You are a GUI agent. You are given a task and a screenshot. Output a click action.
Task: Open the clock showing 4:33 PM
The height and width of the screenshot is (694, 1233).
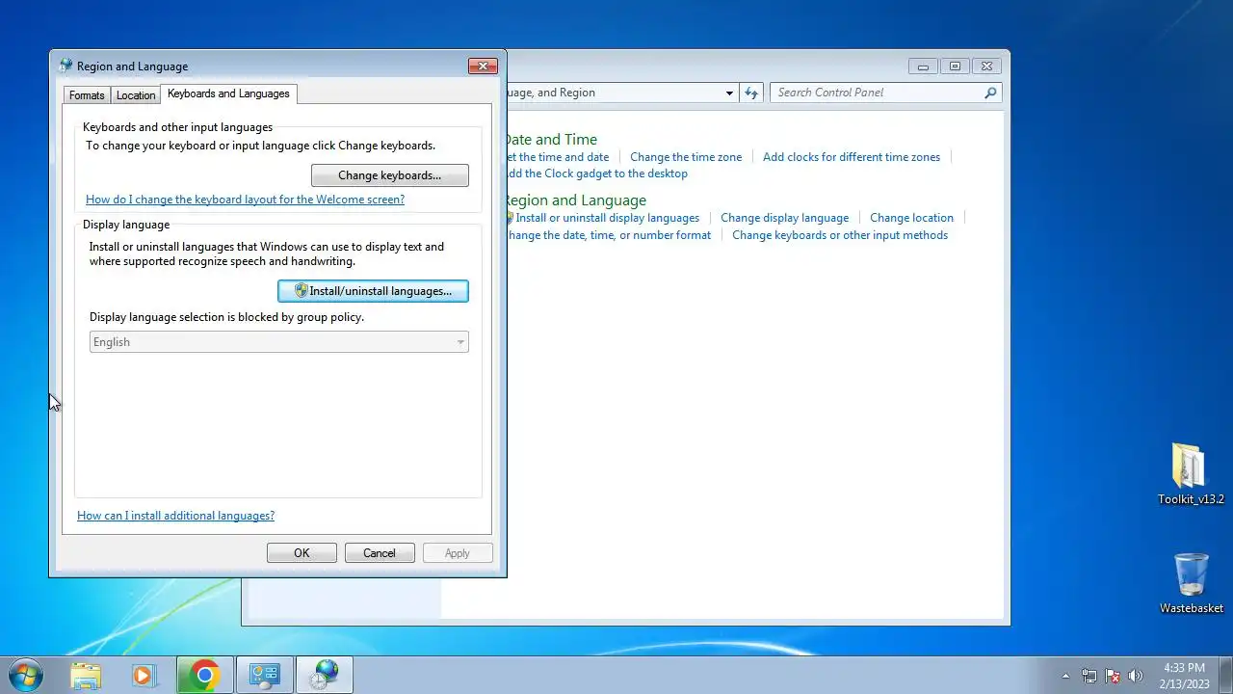pos(1184,667)
